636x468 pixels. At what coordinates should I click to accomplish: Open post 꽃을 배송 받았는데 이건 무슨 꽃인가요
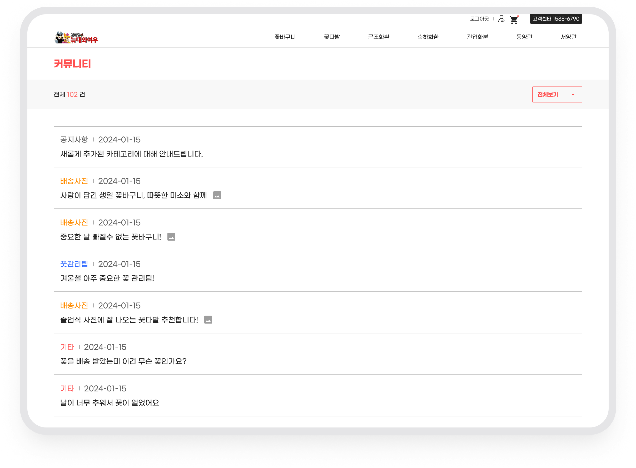(123, 361)
